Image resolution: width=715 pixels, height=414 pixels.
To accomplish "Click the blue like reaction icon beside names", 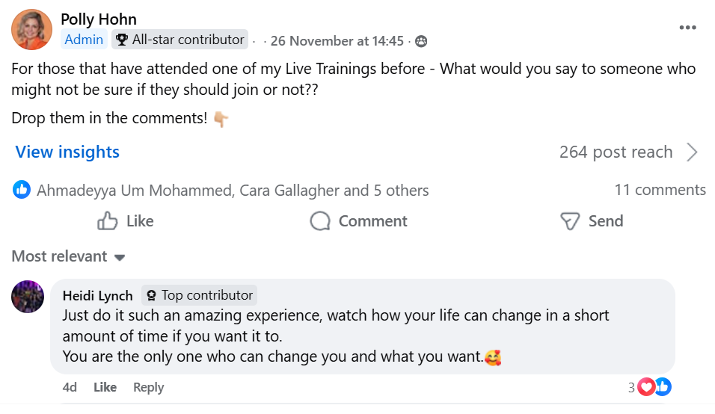I will click(22, 190).
